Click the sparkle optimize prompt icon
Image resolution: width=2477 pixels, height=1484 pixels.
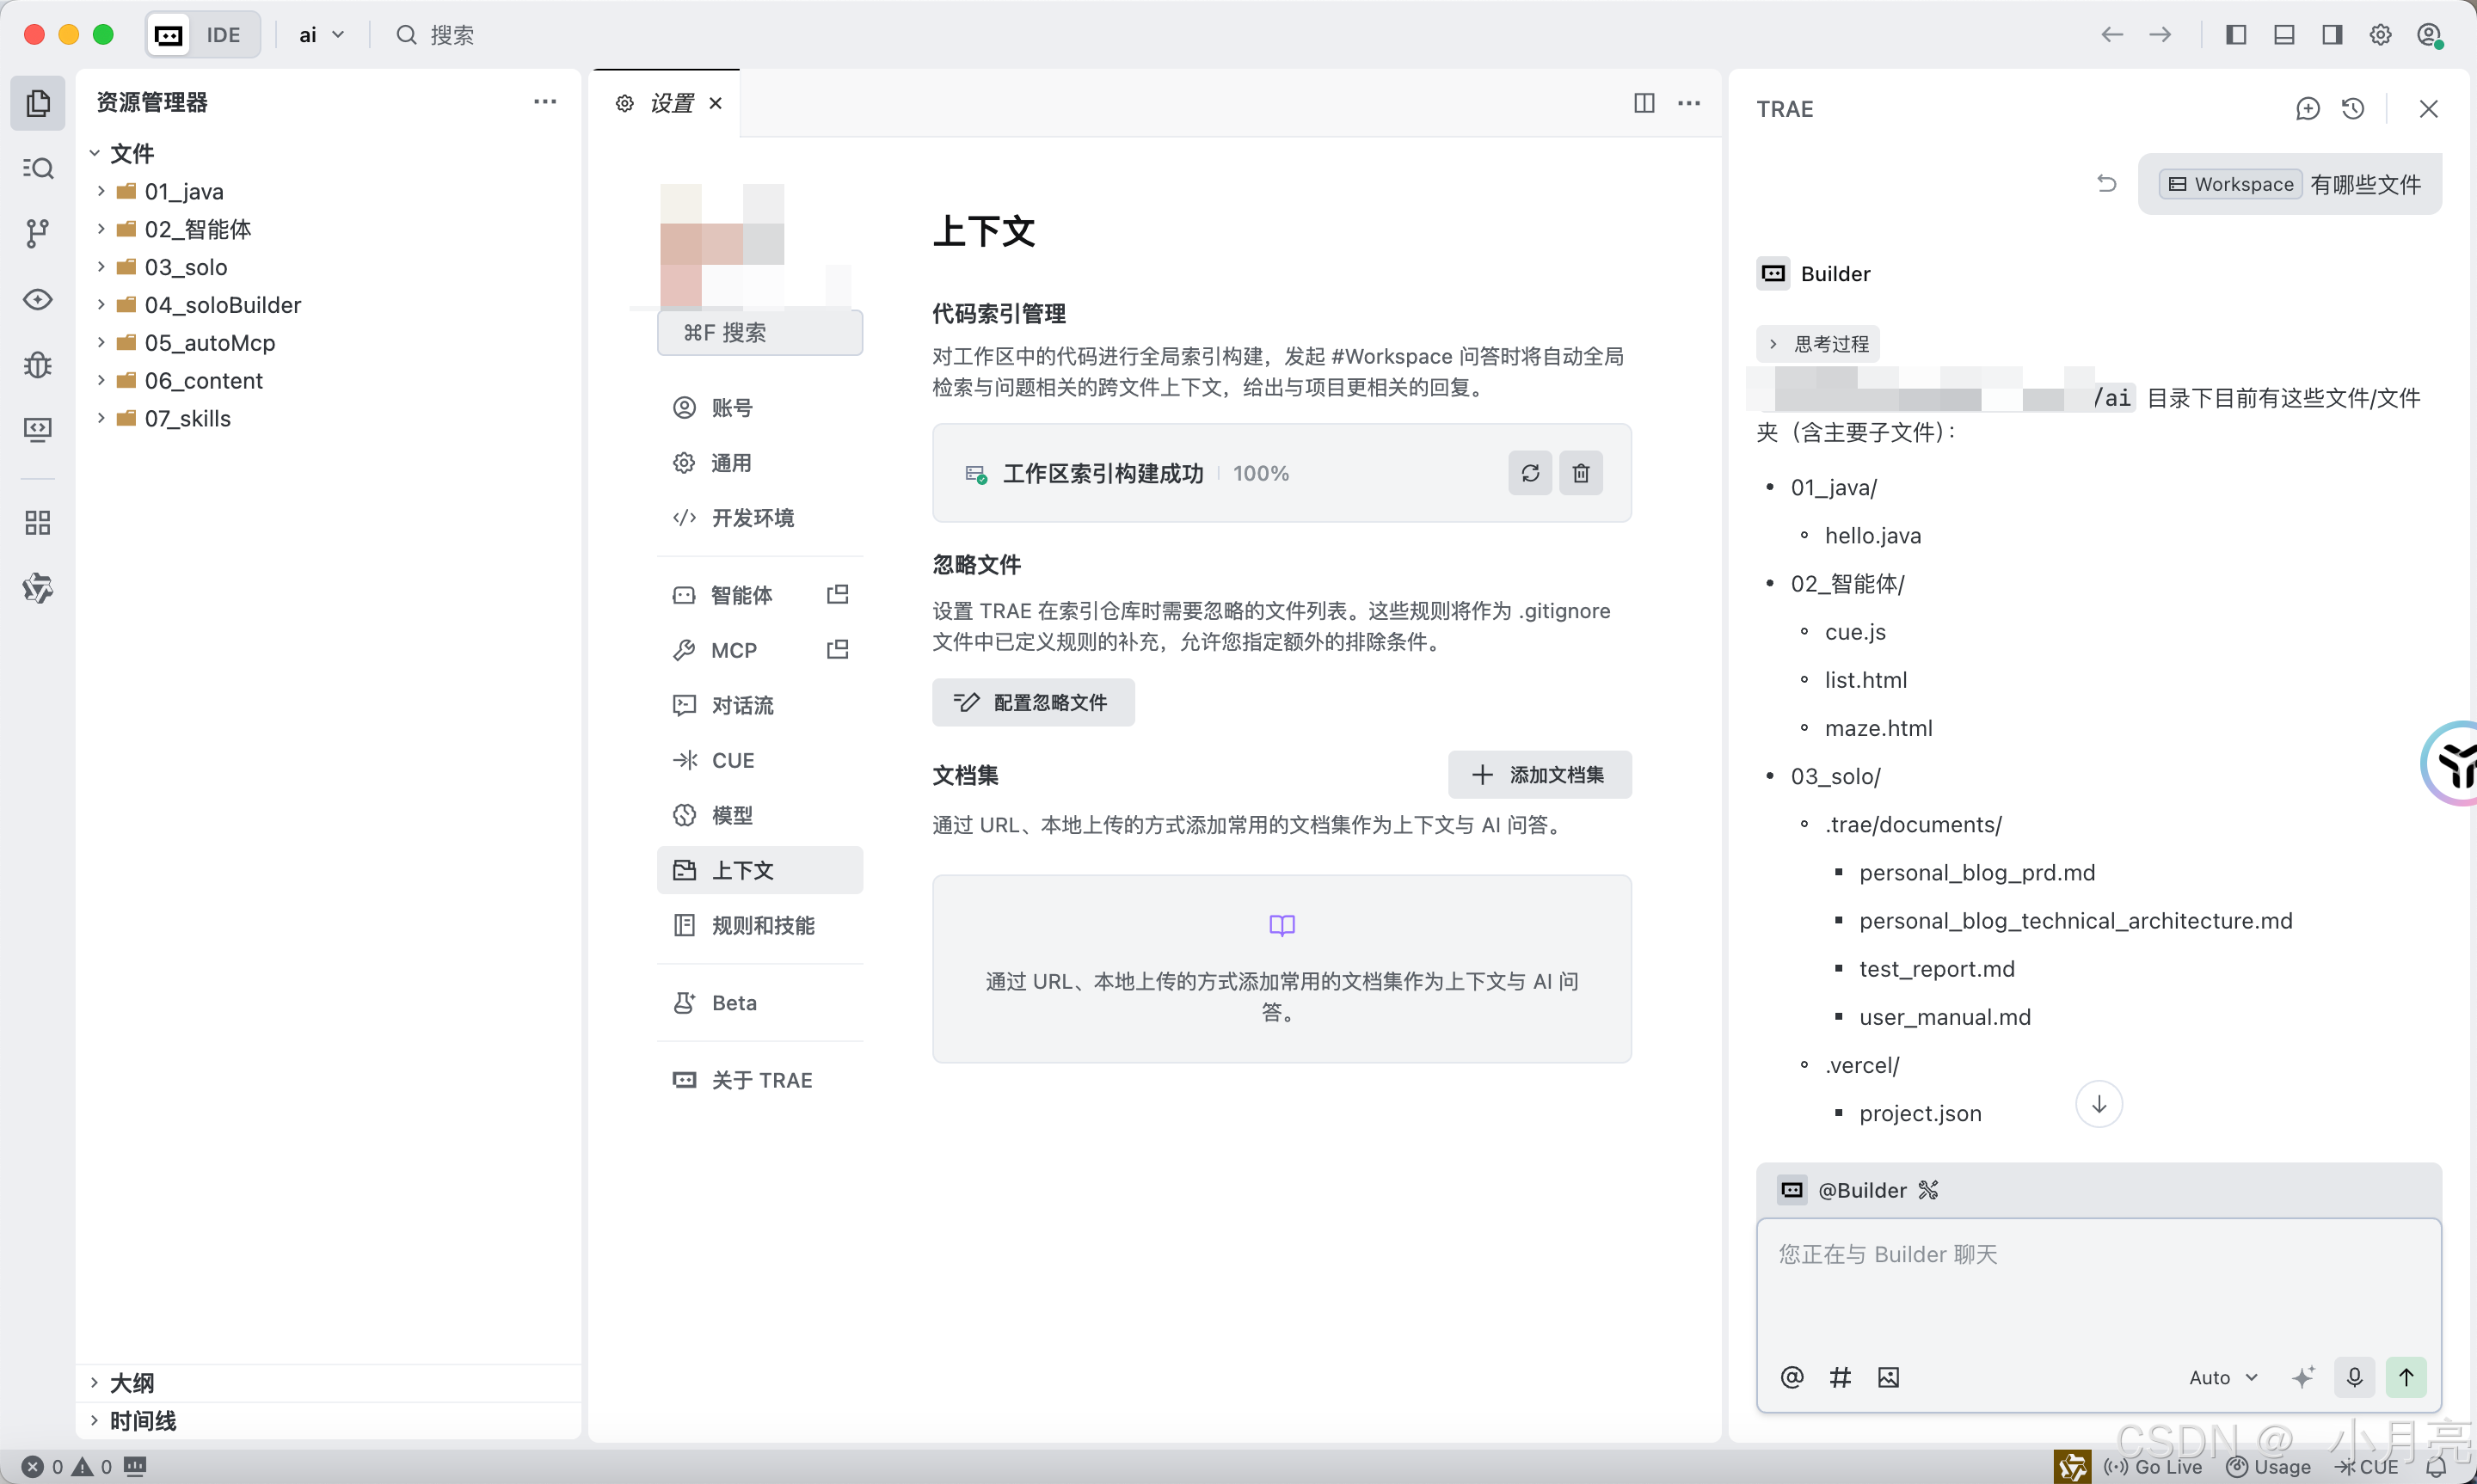[x=2303, y=1377]
